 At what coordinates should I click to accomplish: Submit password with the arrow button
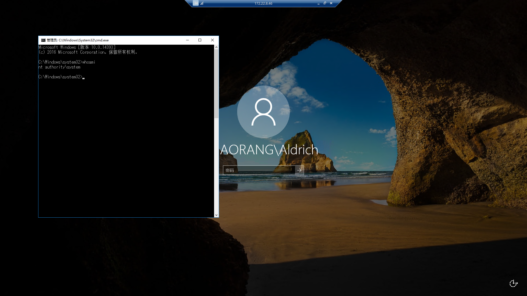click(x=299, y=170)
